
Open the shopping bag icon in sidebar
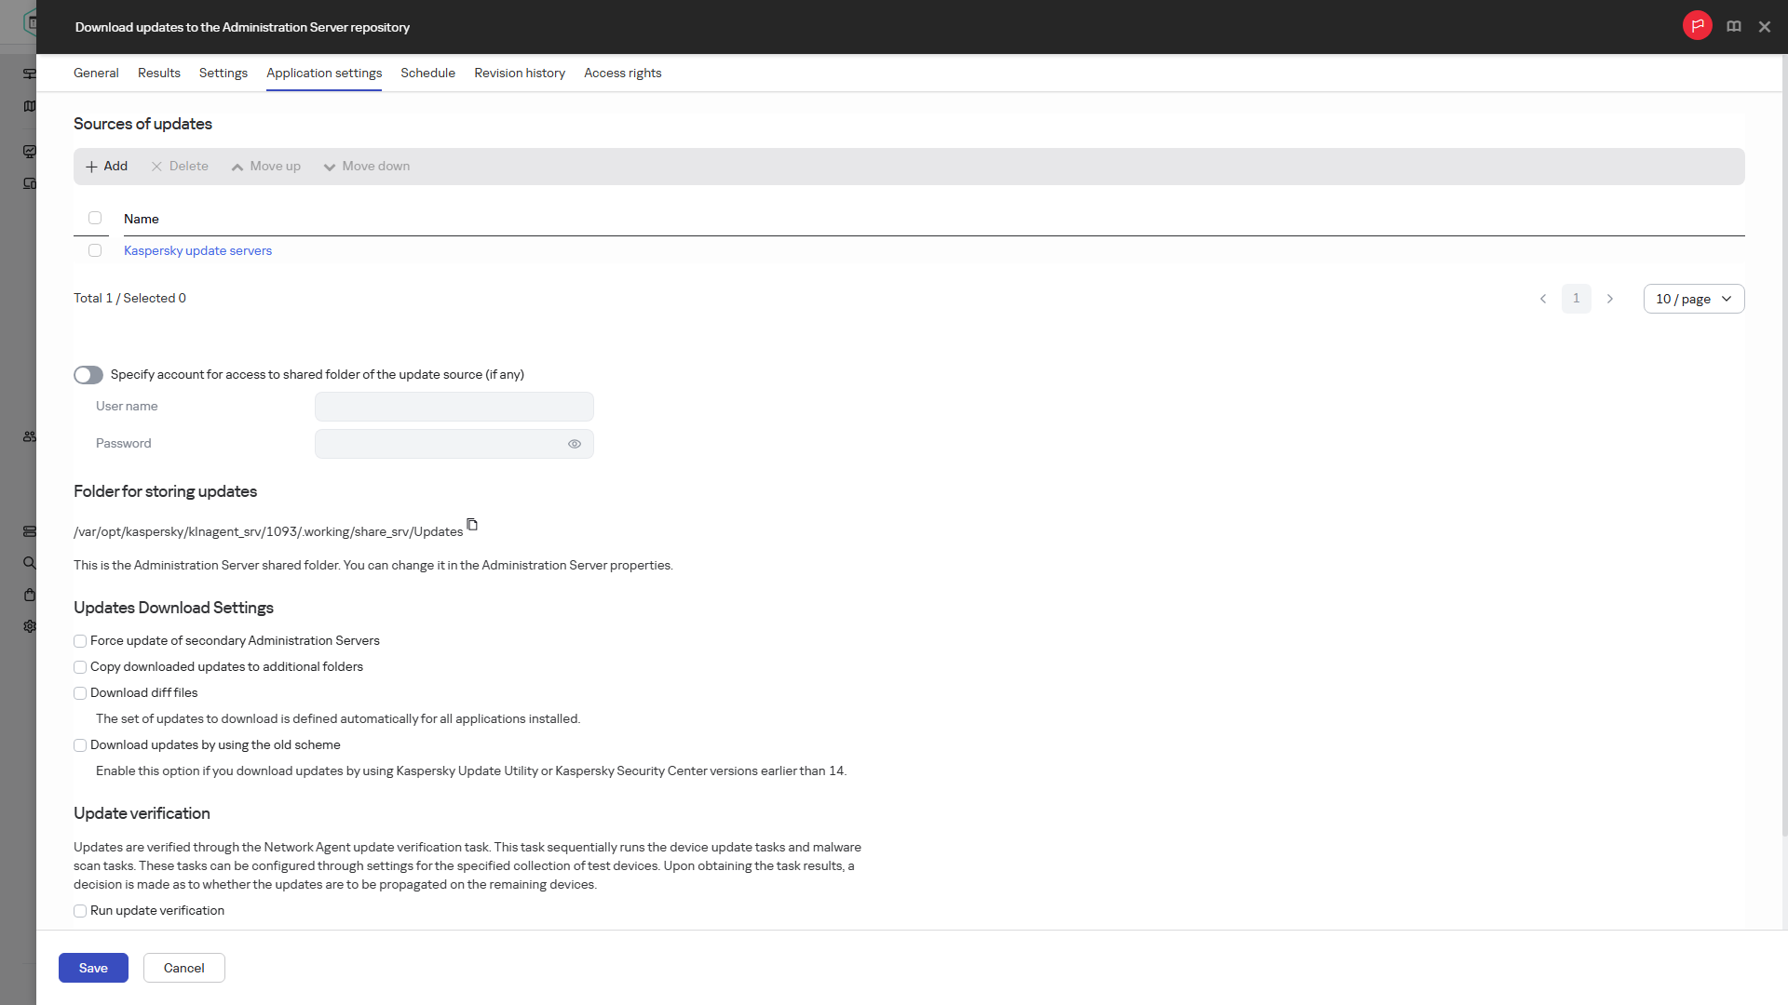(30, 595)
